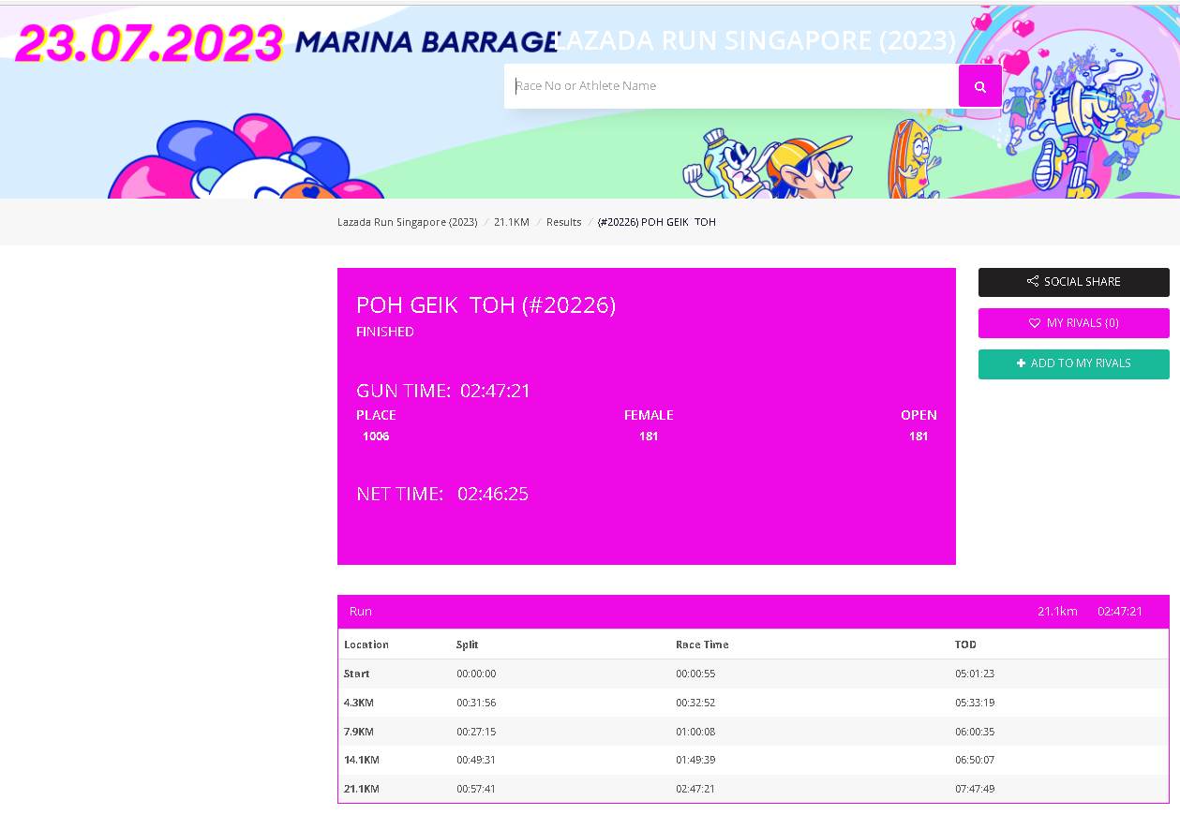
Task: Click the GUN TIME 02:47:21 value
Action: [x=495, y=391]
